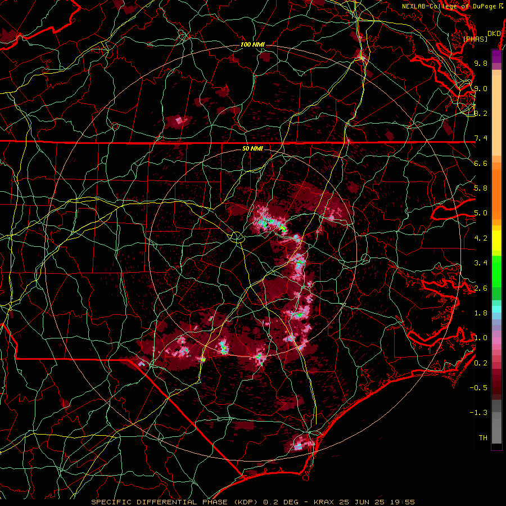Select the 9.0 value on the color scale
The image size is (506, 506).
tap(481, 88)
